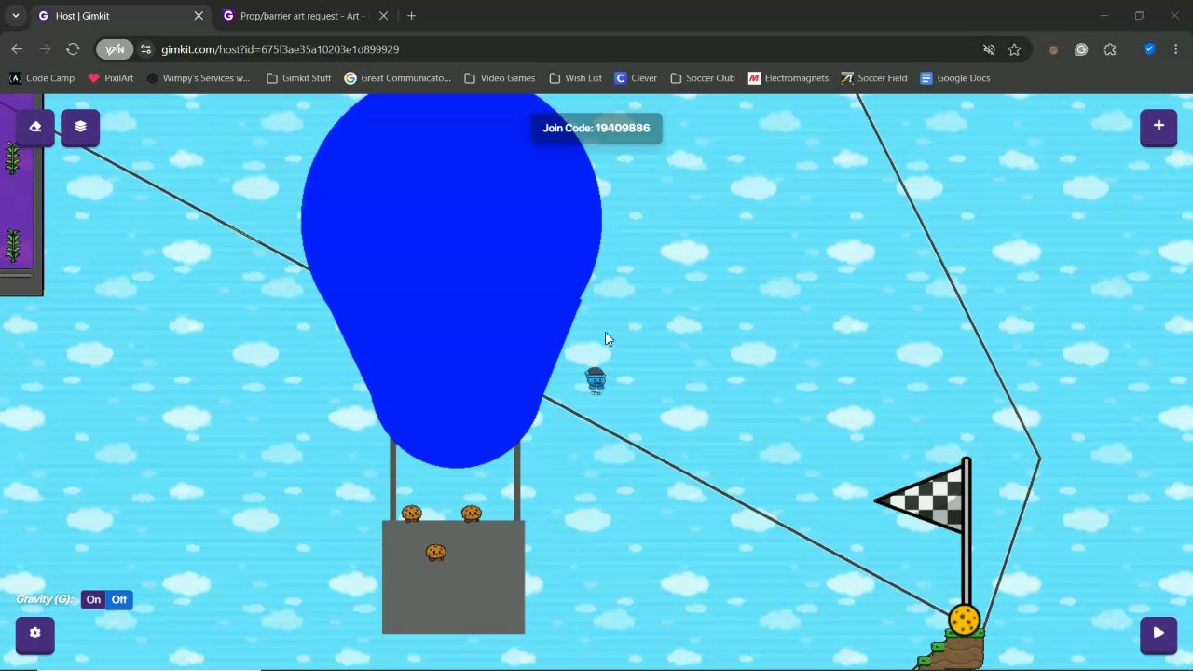Select the blue balloon barrier
This screenshot has width=1193, height=671.
pyautogui.click(x=452, y=280)
